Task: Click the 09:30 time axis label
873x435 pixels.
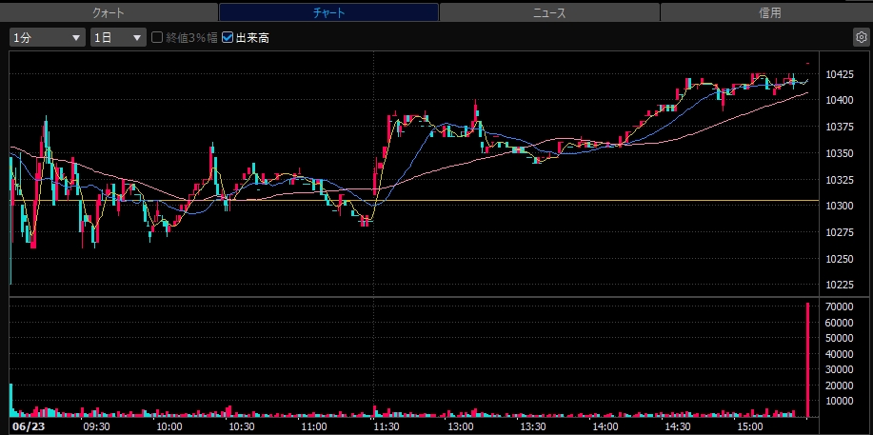Action: [x=96, y=426]
